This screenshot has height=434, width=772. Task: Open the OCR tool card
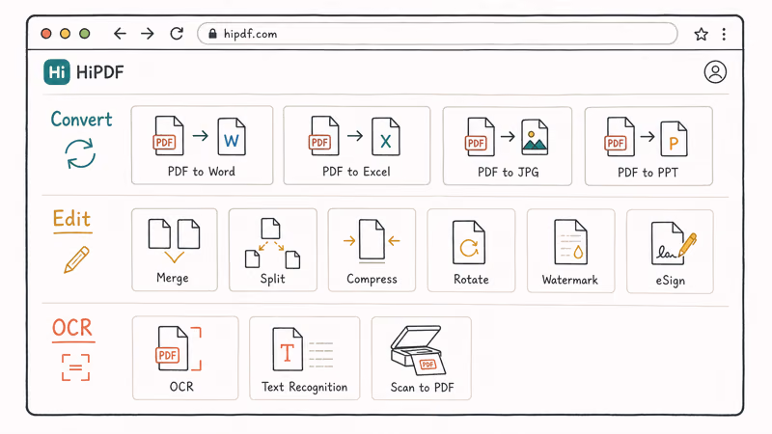(185, 358)
